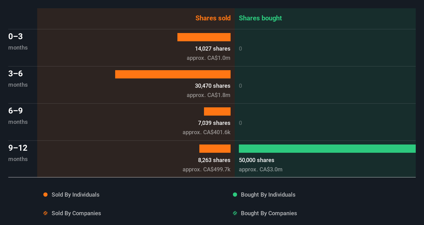Click the 30,470 shares value text
Viewport: 424px width, 225px height.
(x=213, y=86)
